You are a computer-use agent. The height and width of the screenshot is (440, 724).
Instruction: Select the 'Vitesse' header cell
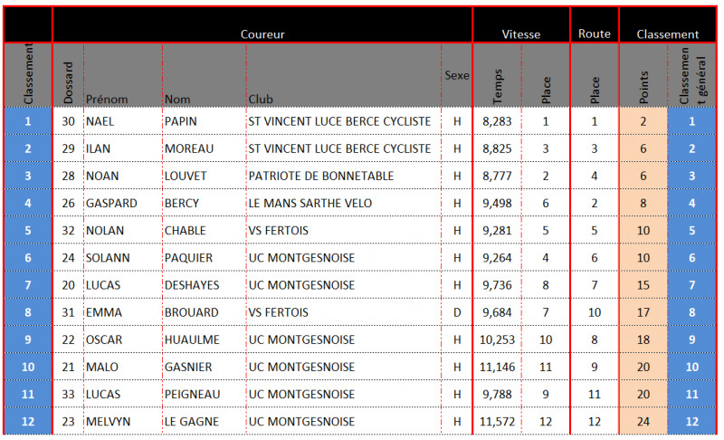click(x=521, y=34)
